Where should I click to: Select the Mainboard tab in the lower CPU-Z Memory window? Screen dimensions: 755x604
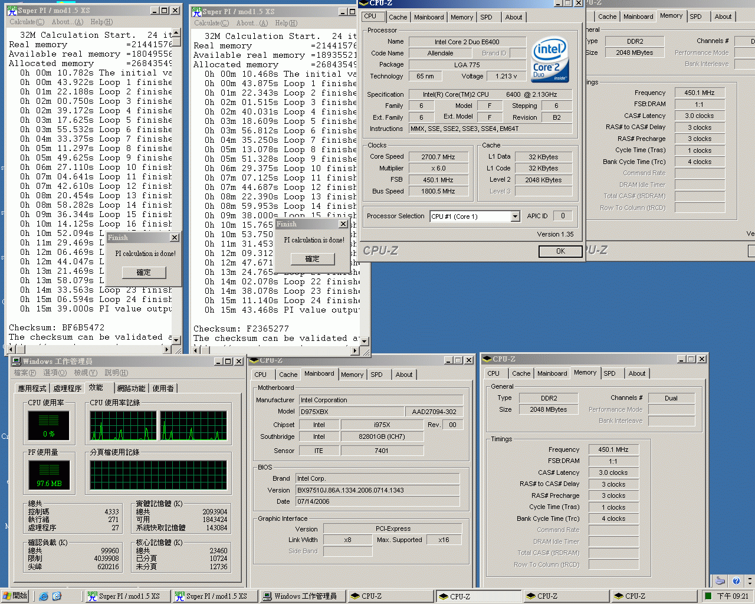pyautogui.click(x=552, y=373)
